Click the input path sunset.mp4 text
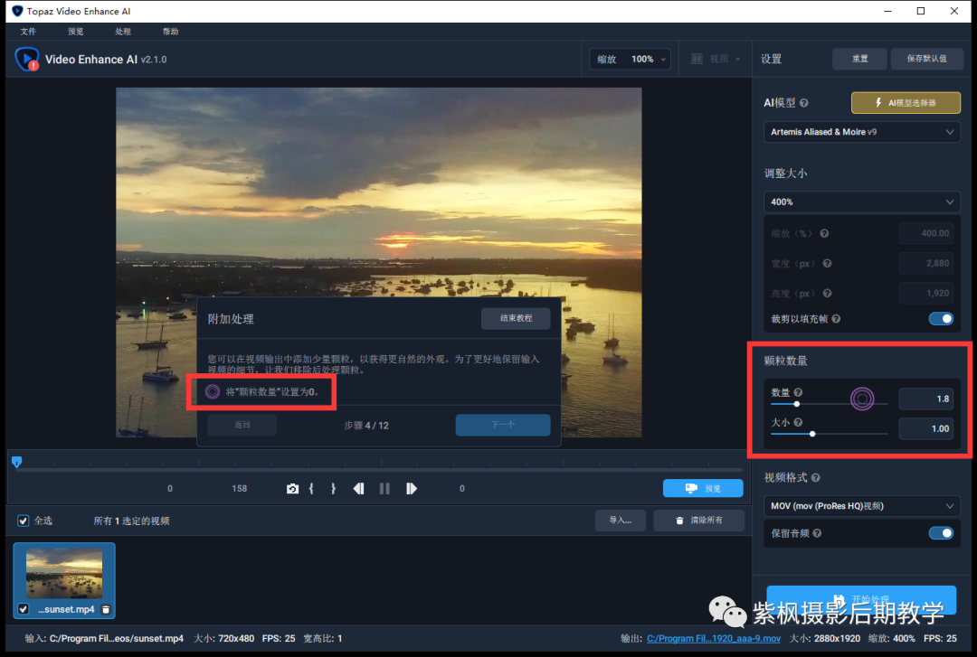 117,638
